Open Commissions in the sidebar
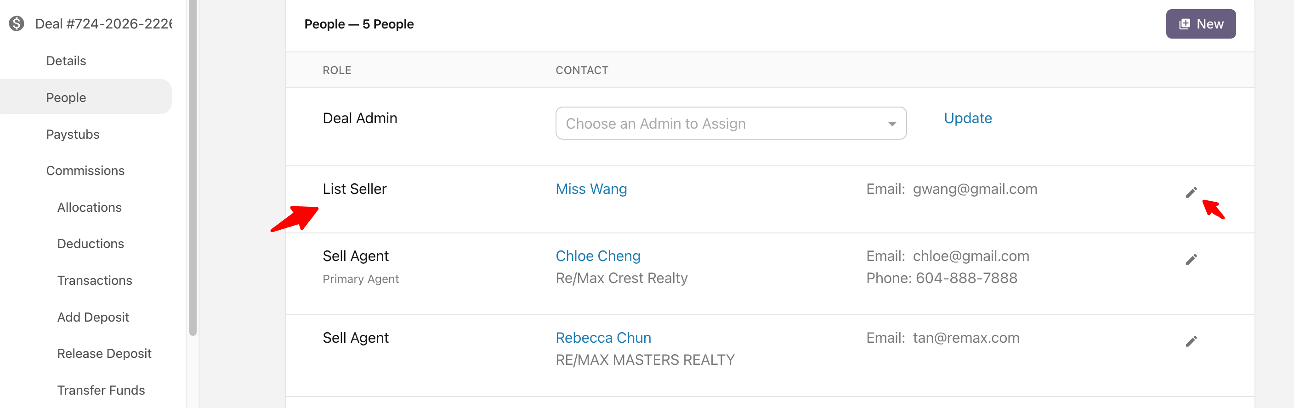 [x=85, y=171]
